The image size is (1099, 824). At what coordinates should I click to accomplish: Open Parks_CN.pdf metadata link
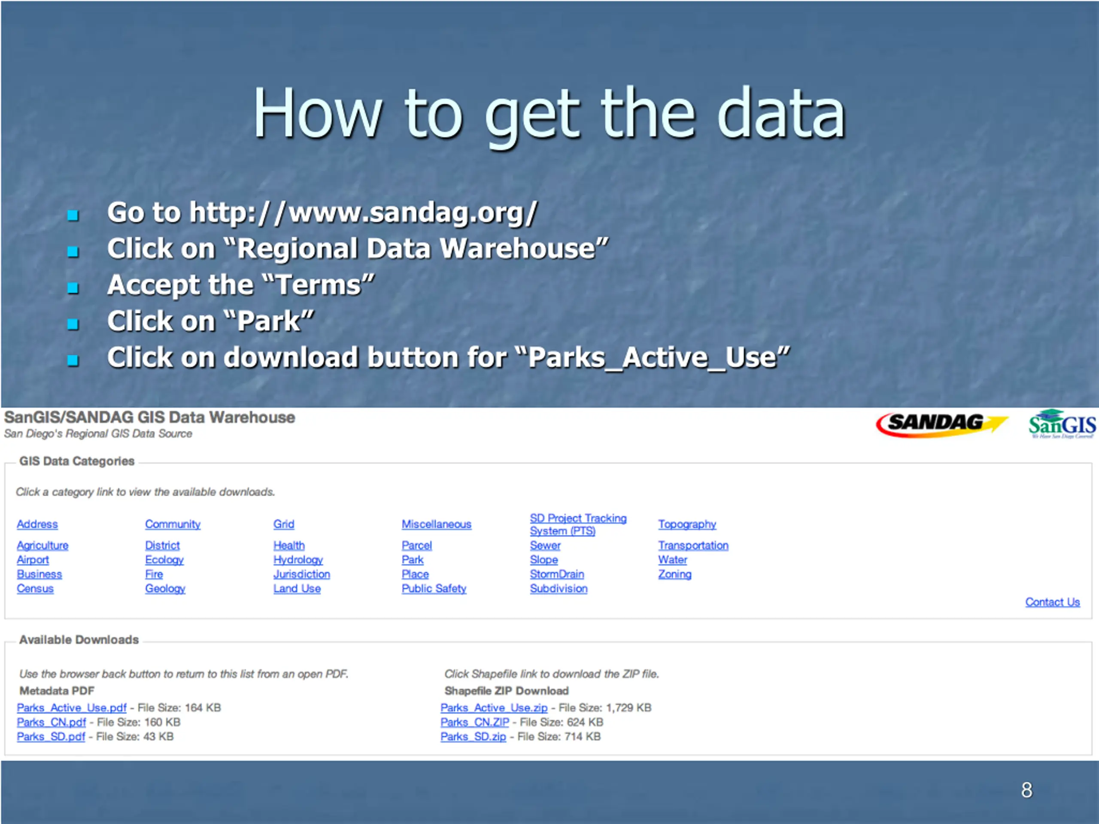[x=52, y=722]
